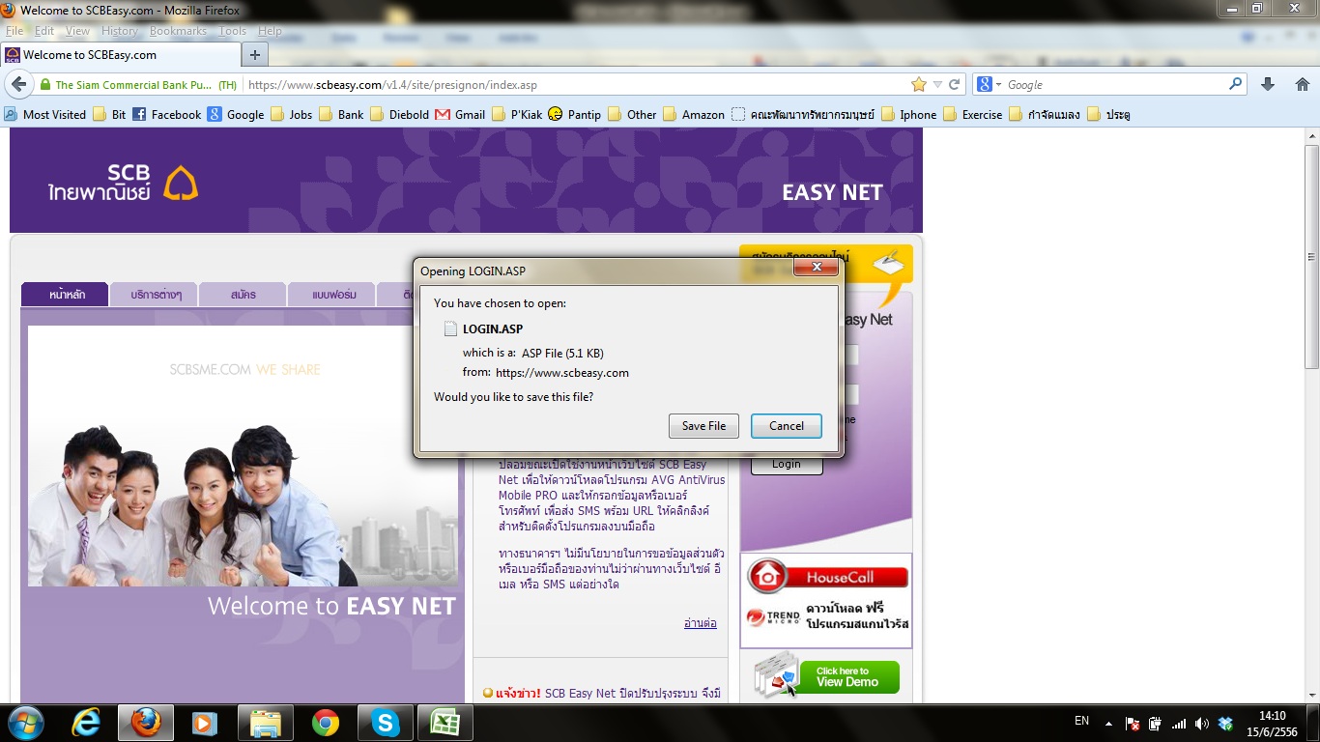Image resolution: width=1320 pixels, height=742 pixels.
Task: Click the volume speaker tray icon
Action: tap(1202, 723)
